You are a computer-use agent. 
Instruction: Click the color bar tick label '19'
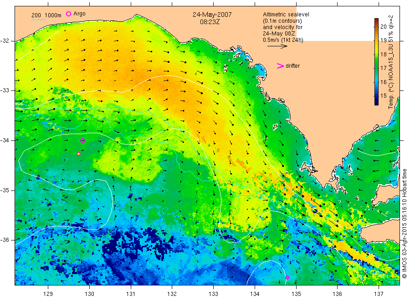383,40
